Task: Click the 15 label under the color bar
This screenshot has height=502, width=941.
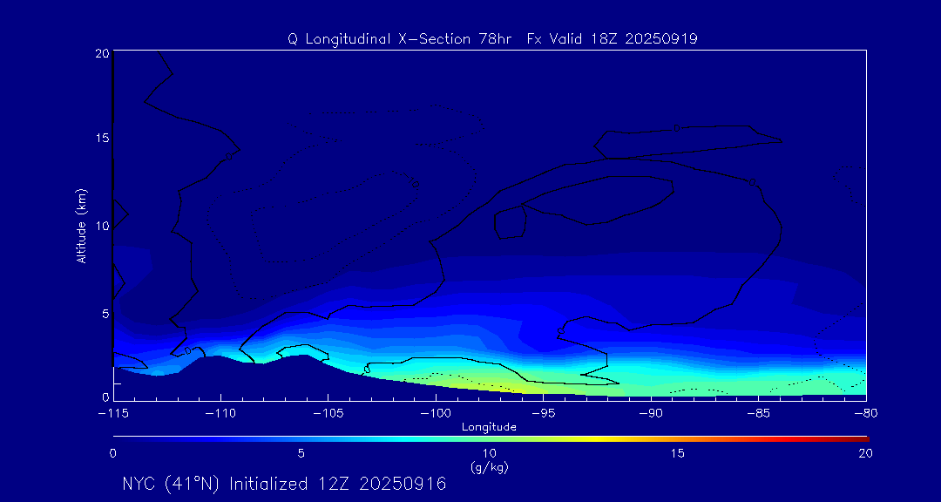Action: click(677, 453)
